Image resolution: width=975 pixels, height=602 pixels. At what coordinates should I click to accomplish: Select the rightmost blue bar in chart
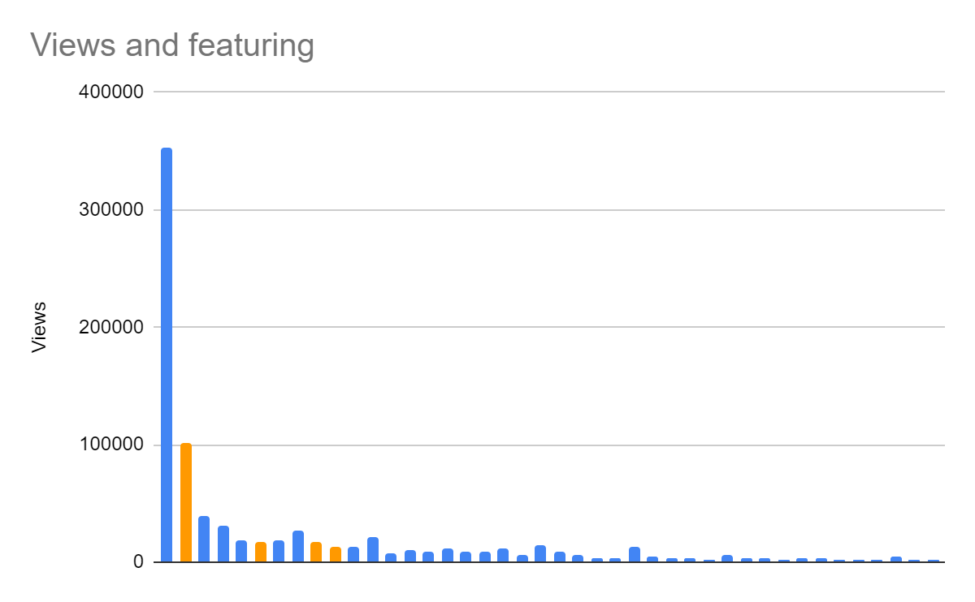(x=933, y=561)
